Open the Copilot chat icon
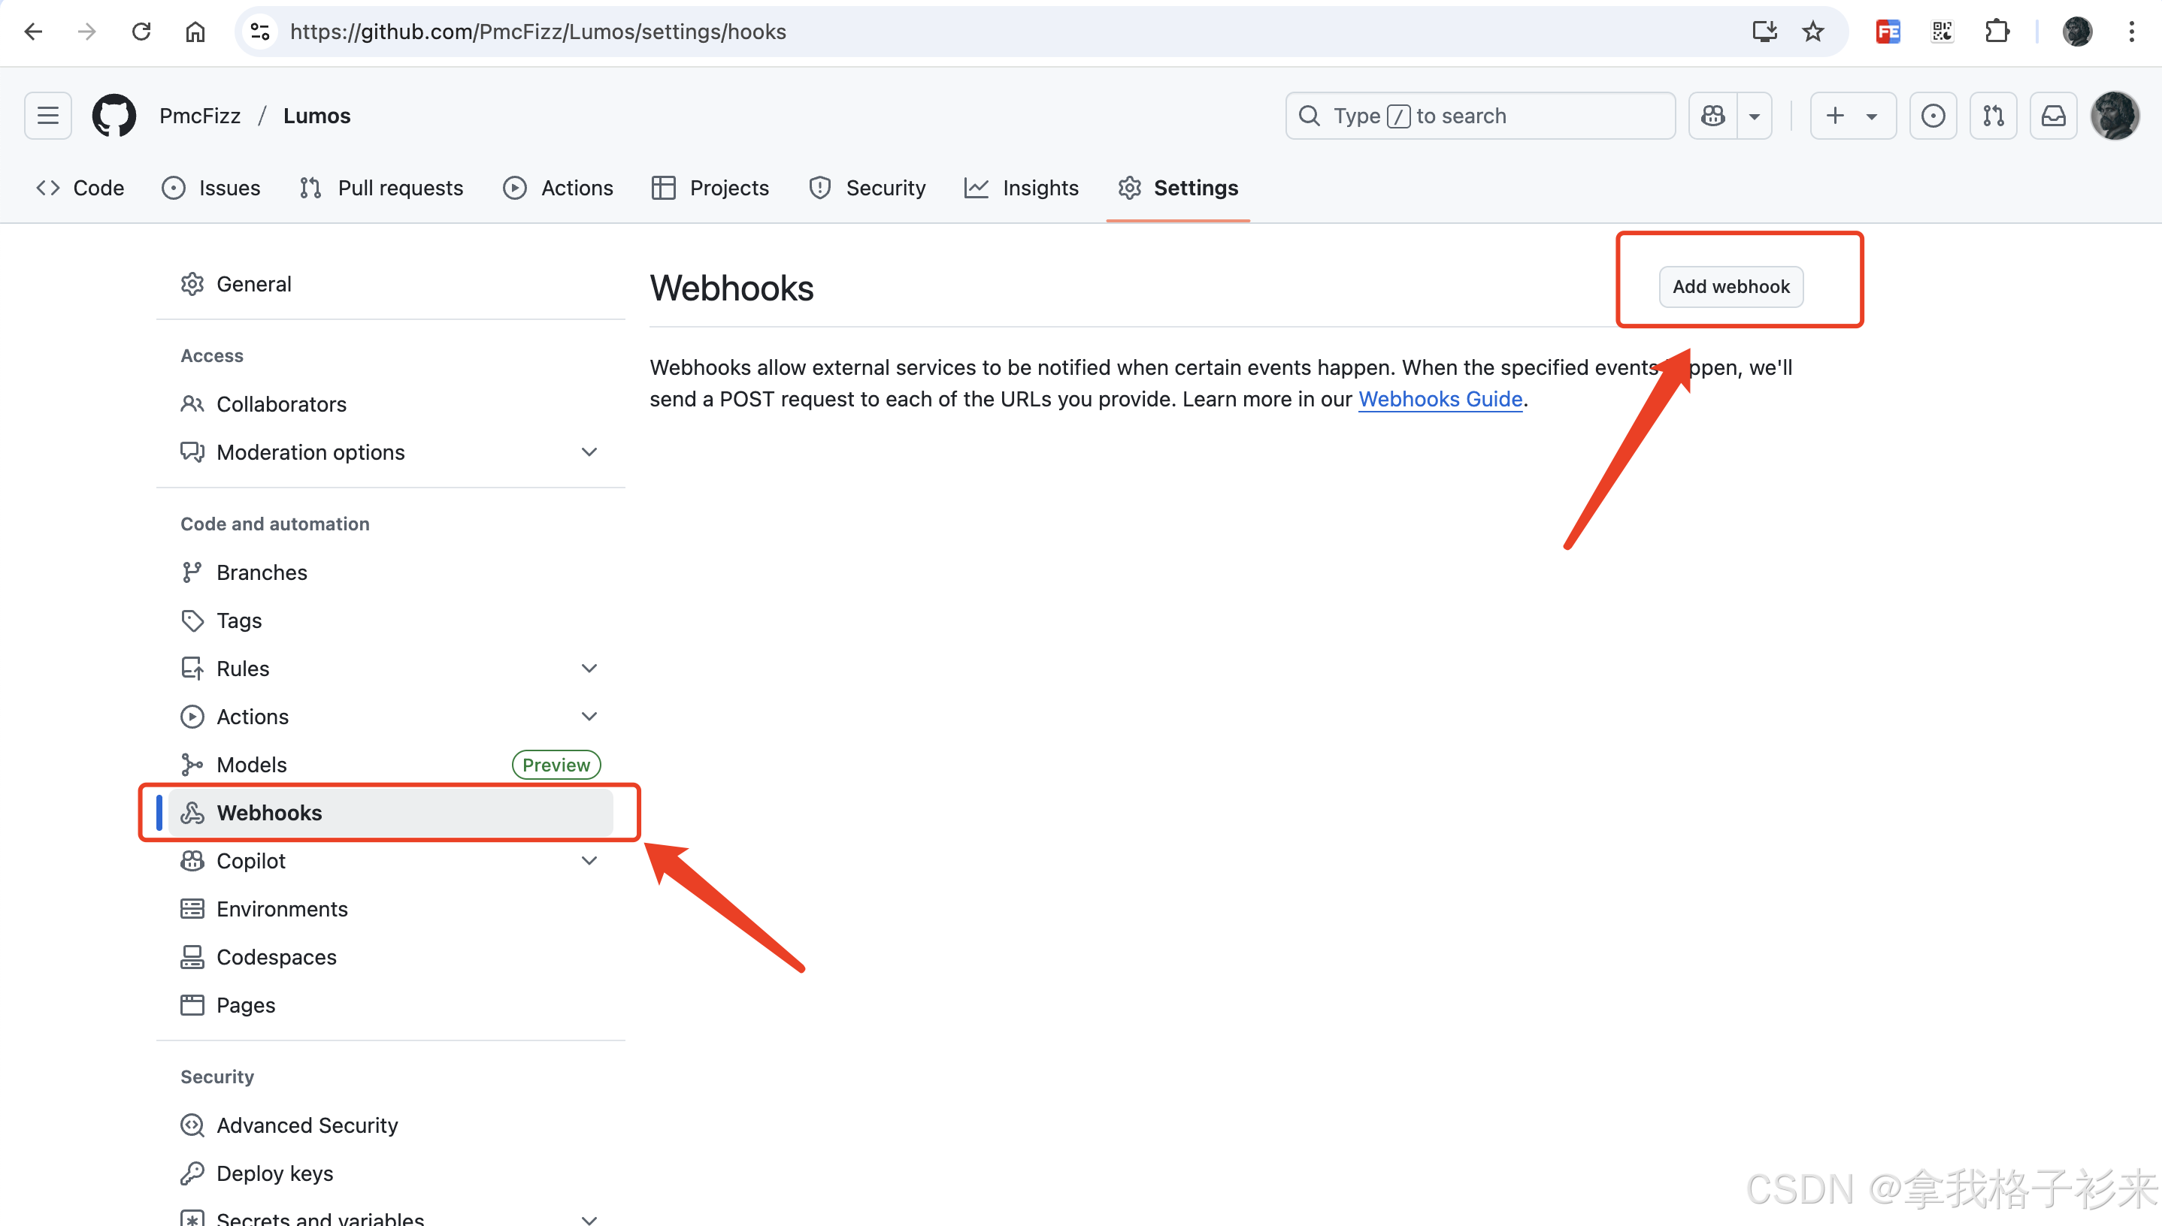 coord(1713,116)
